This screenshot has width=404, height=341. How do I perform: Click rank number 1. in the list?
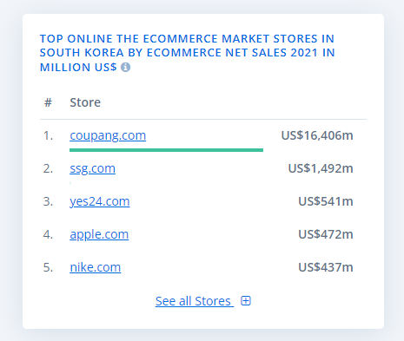48,135
